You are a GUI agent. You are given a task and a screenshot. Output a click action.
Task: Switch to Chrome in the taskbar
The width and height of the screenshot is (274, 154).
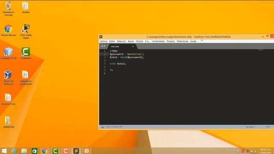[45, 151]
